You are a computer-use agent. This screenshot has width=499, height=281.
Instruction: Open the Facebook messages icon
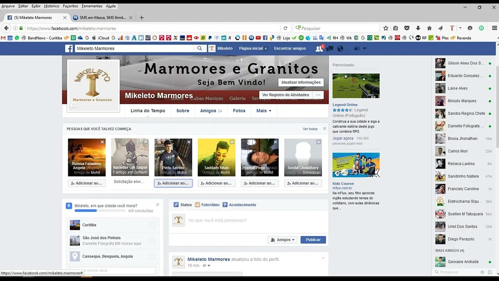click(330, 49)
